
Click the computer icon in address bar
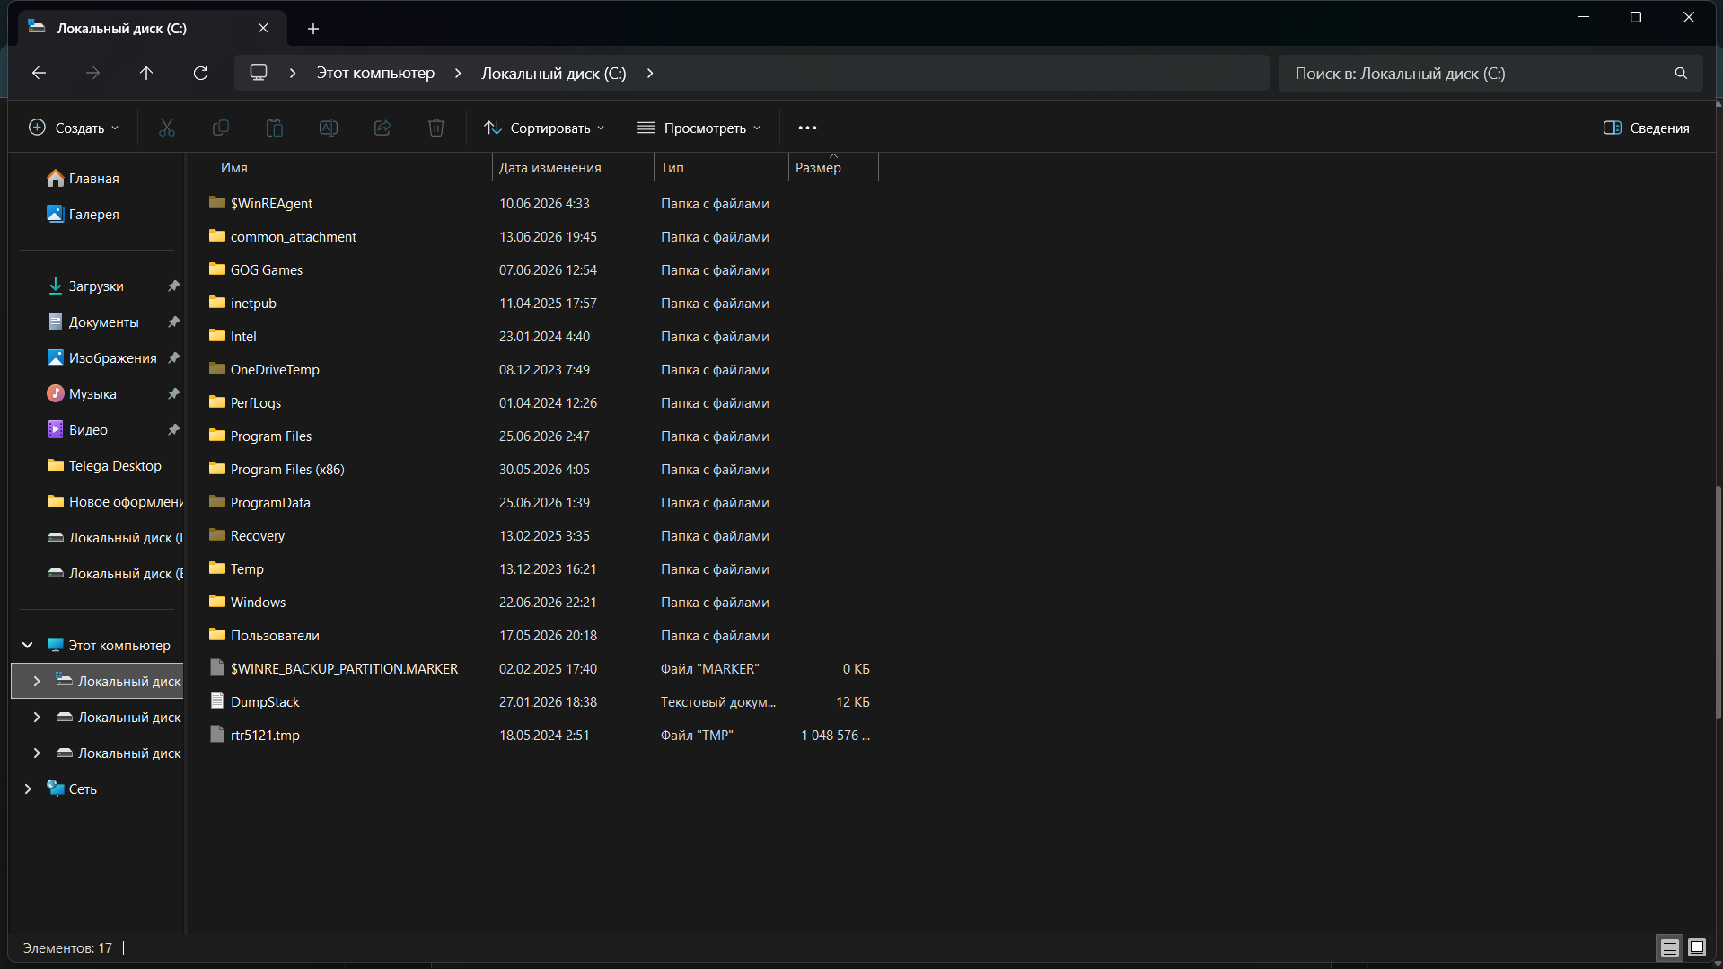(259, 73)
